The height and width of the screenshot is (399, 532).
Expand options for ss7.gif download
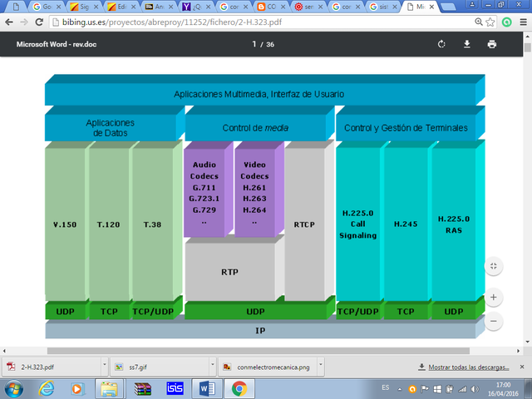pyautogui.click(x=213, y=365)
